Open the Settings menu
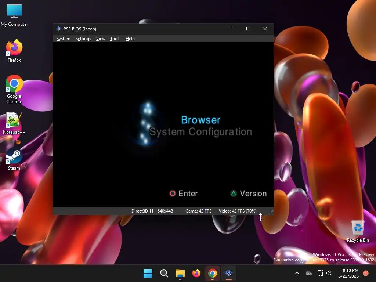 (x=83, y=39)
